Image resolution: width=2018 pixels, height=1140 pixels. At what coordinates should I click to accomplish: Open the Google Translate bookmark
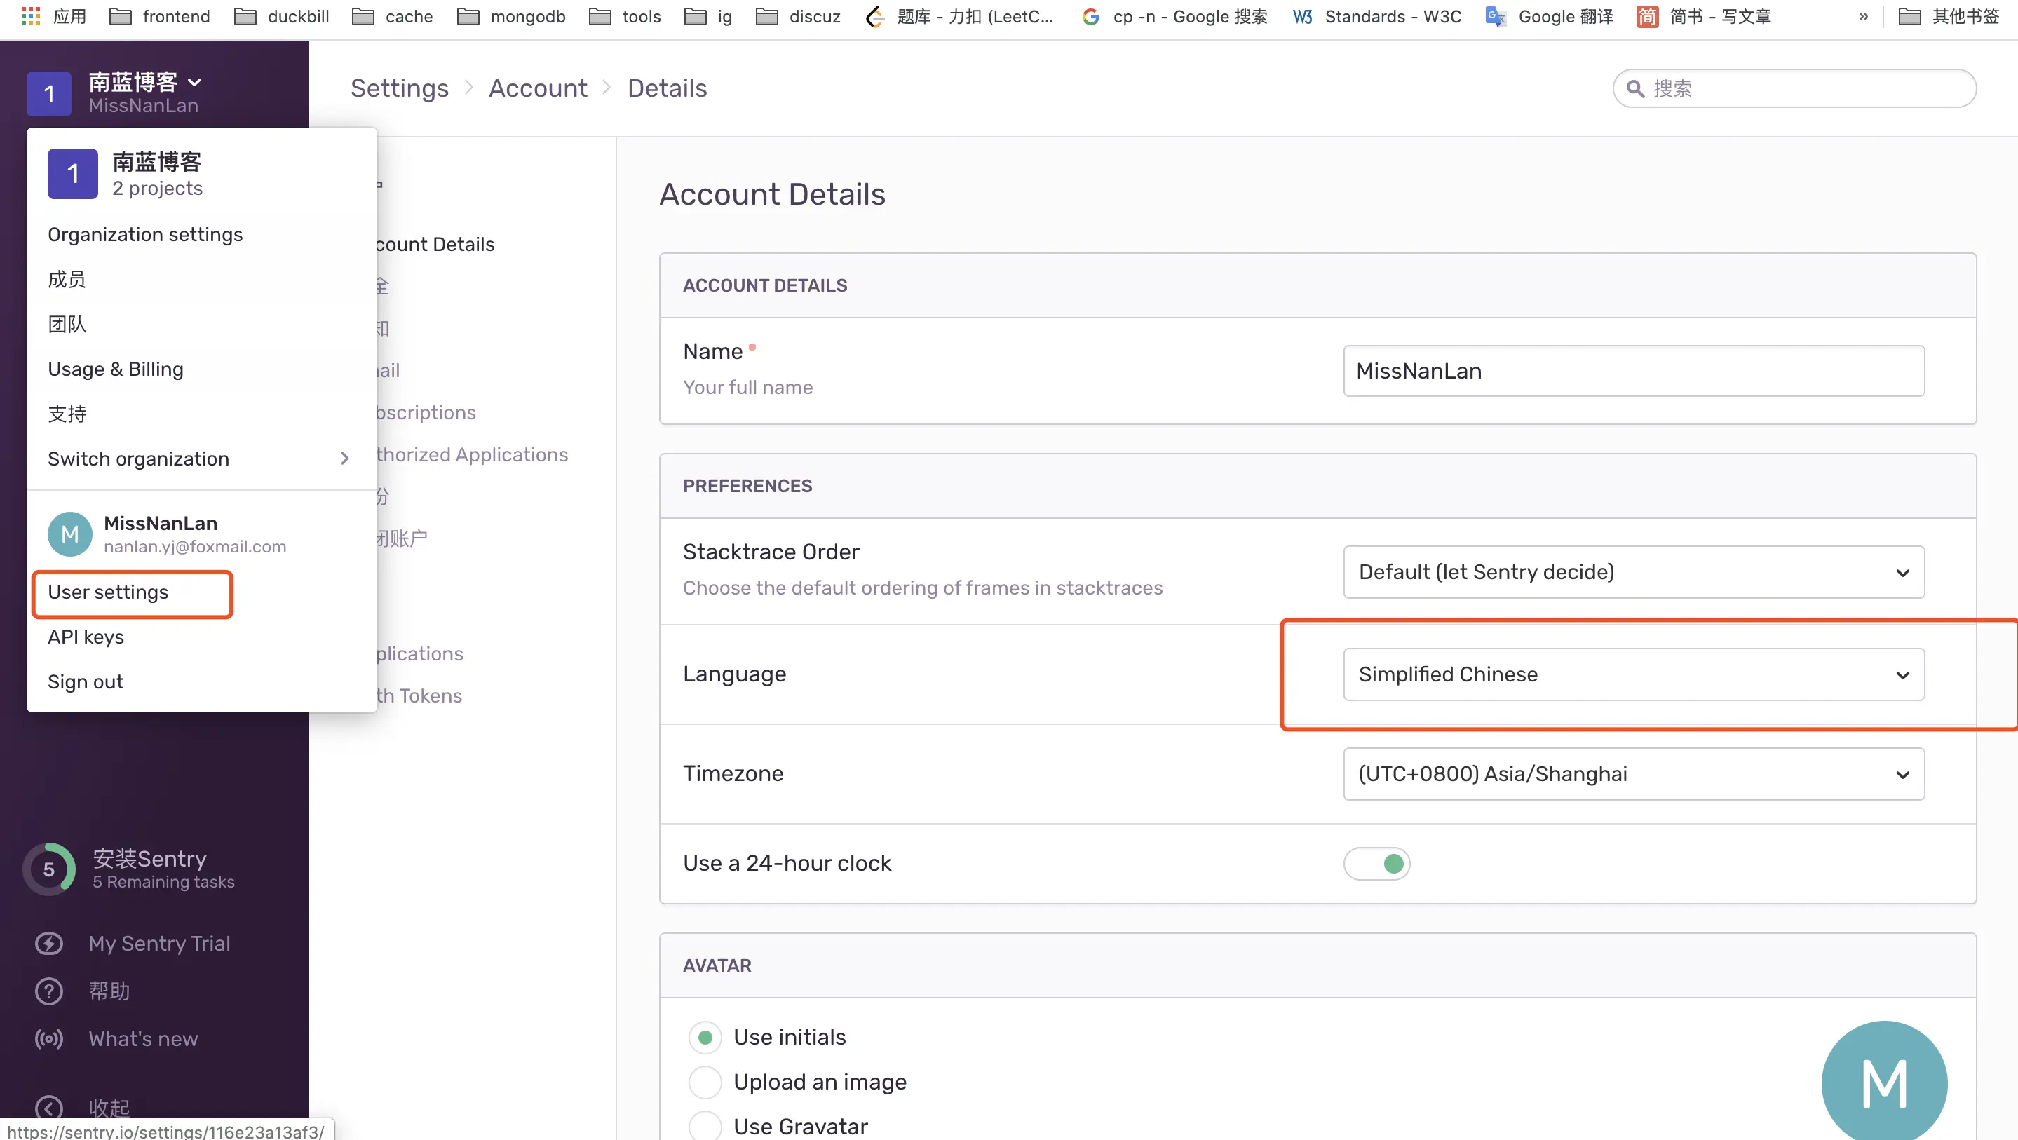(x=1550, y=16)
